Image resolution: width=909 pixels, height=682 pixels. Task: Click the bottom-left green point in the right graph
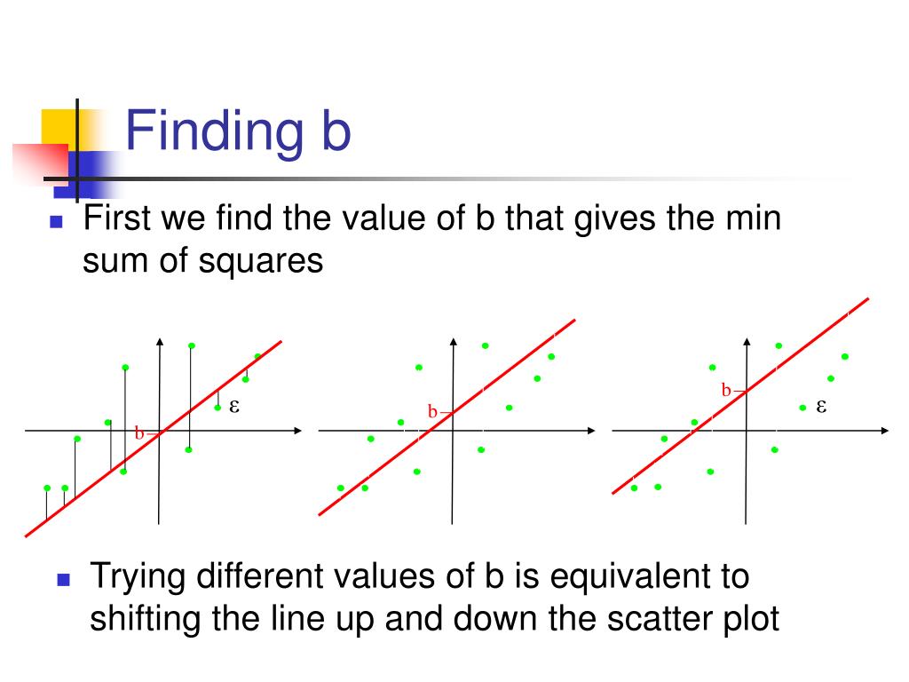coord(634,488)
